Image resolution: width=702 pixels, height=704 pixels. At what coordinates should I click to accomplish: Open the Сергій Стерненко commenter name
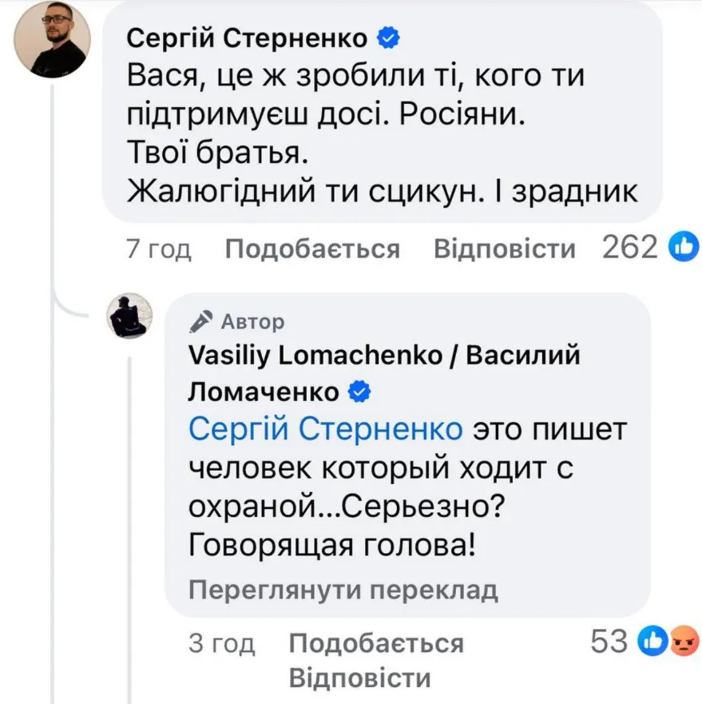[248, 38]
